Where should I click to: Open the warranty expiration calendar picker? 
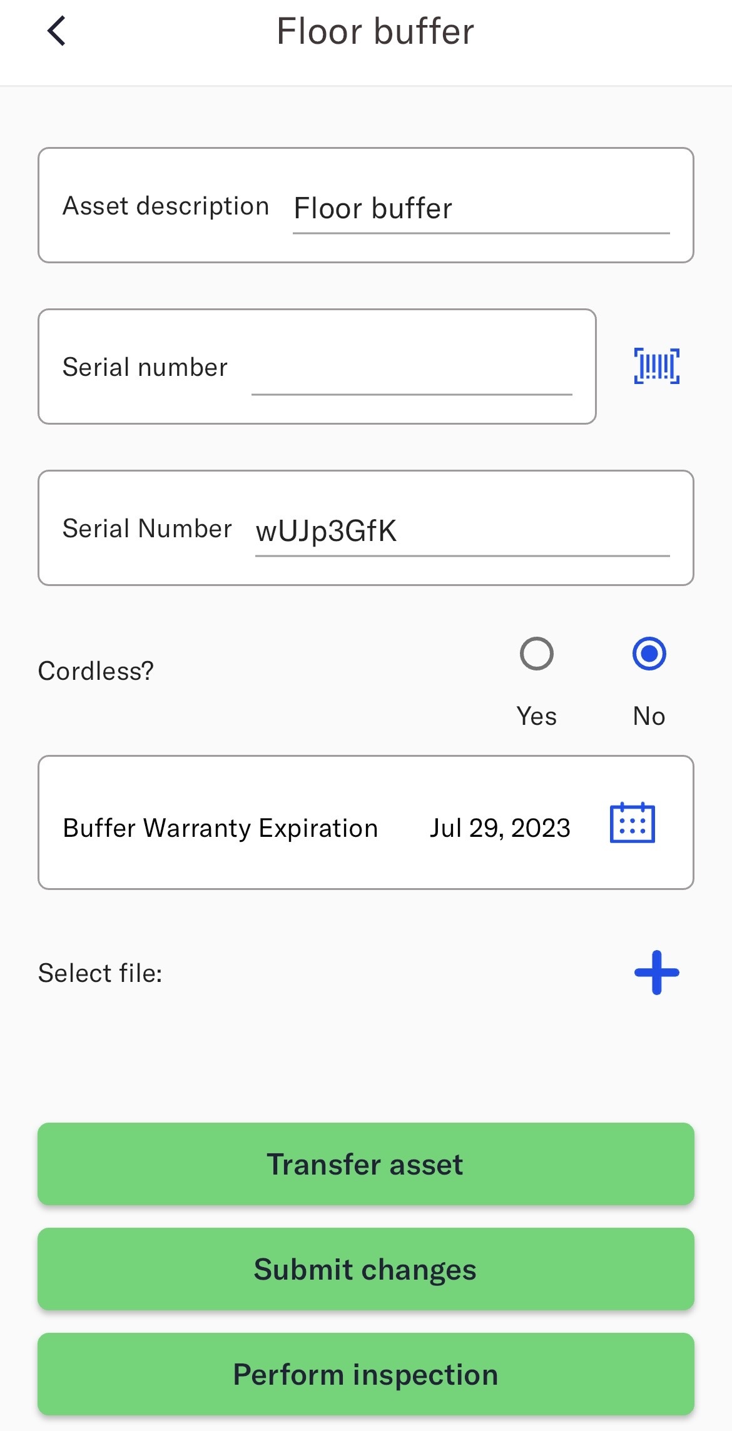click(632, 823)
